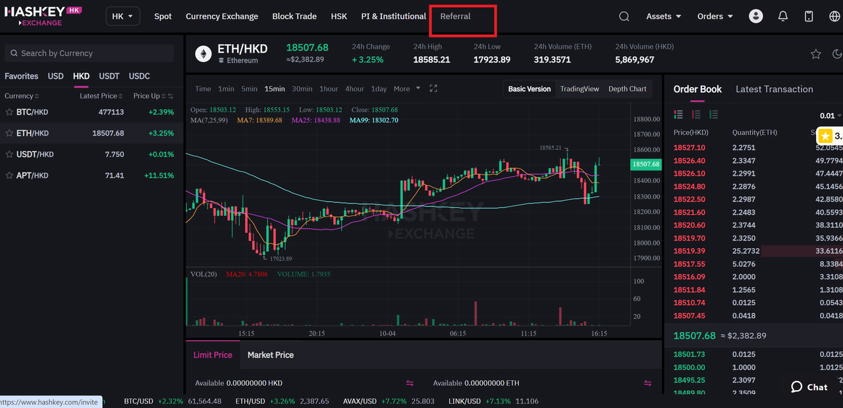
Task: Expand the chart to fullscreen
Action: pyautogui.click(x=433, y=89)
